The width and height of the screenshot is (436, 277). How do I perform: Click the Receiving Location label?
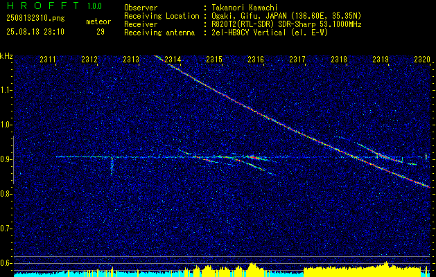tap(162, 16)
